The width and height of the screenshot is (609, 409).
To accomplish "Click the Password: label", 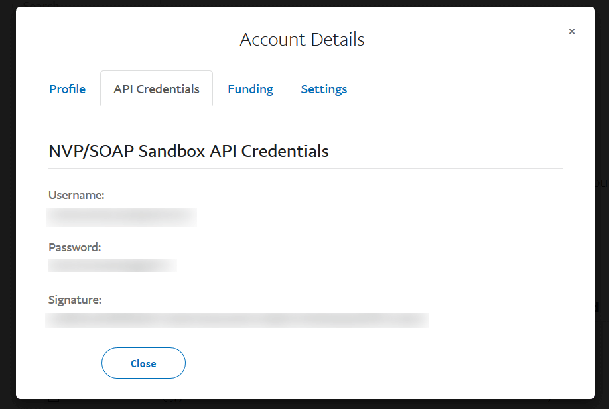I will pyautogui.click(x=74, y=247).
